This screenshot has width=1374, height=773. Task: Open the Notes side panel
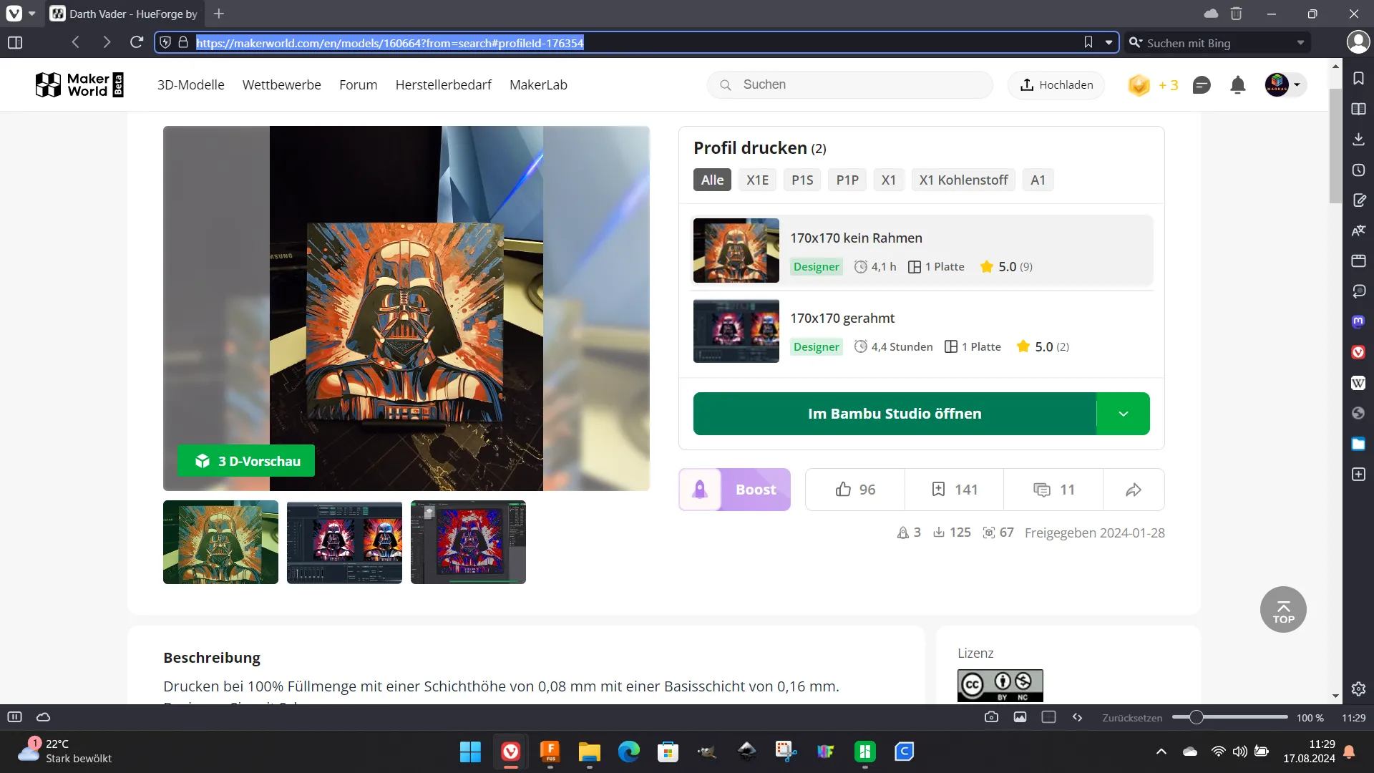click(1358, 200)
